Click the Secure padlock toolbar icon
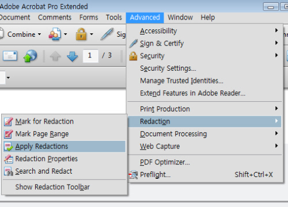This screenshot has width=288, height=207. click(x=81, y=34)
